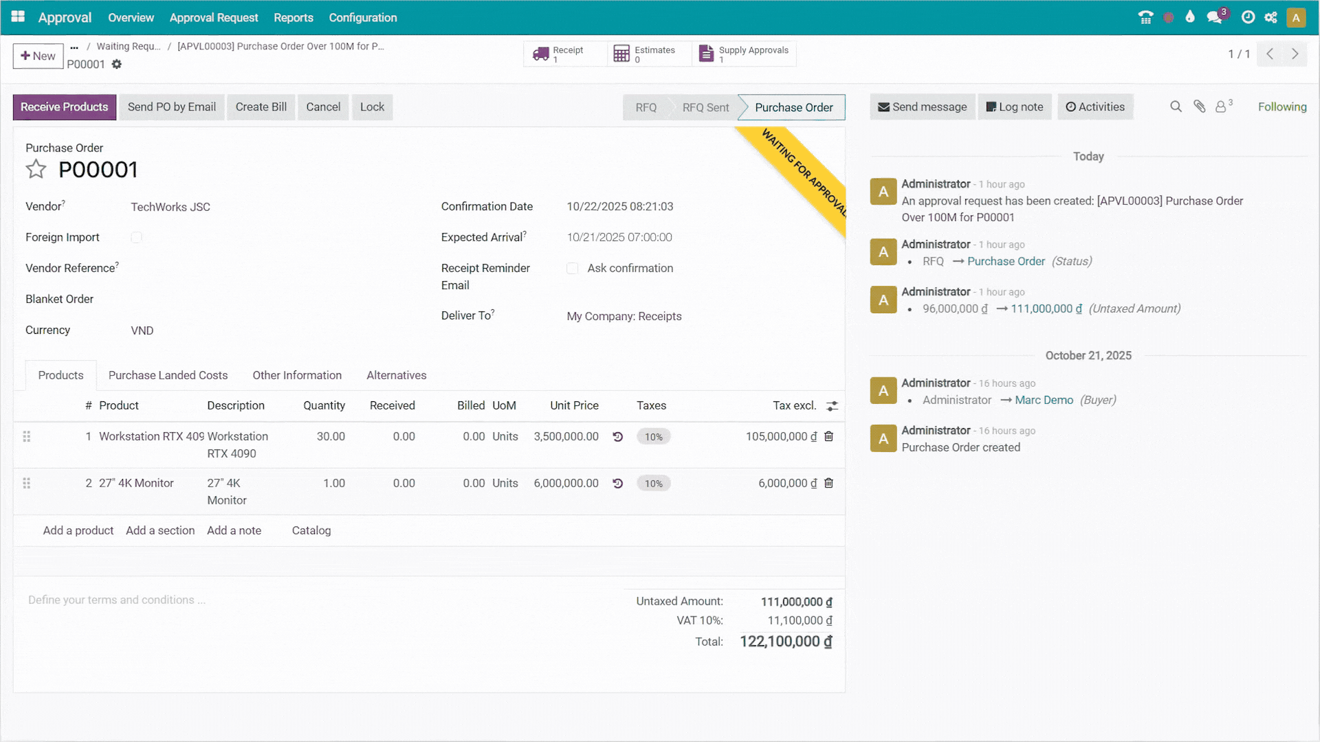1320x742 pixels.
Task: Open the Marc Demo buyer link
Action: click(x=1044, y=400)
